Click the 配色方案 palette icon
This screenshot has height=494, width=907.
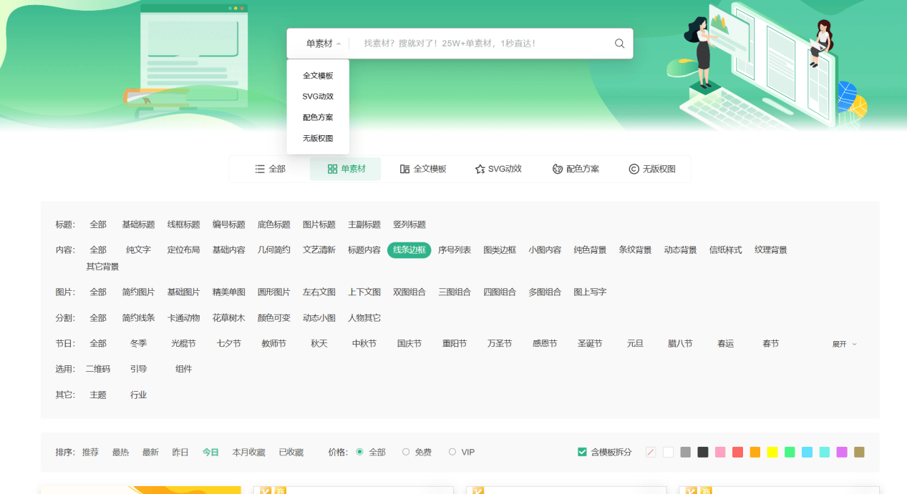pyautogui.click(x=558, y=169)
